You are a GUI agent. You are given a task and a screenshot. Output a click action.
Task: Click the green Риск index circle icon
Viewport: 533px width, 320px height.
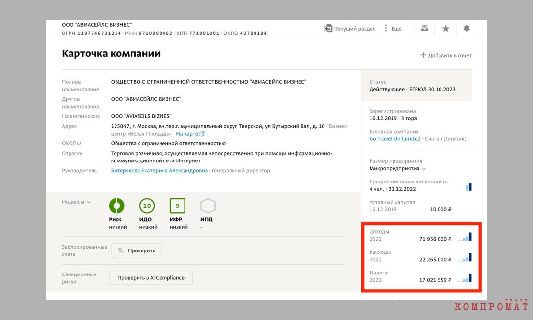(116, 206)
